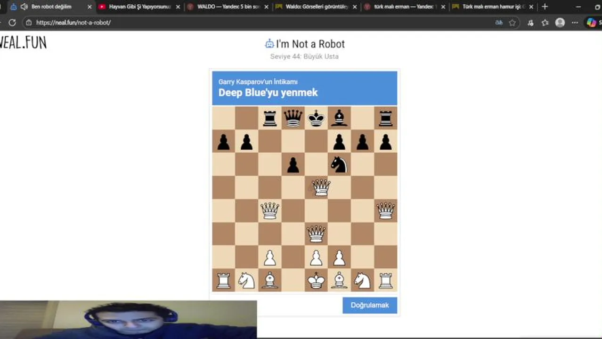Add page to favorites with star icon
The width and height of the screenshot is (602, 339).
513,23
